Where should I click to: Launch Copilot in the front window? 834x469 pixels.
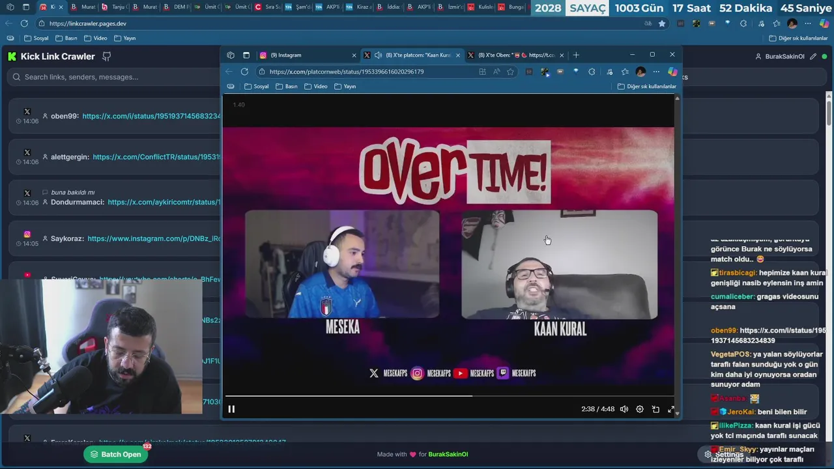[672, 72]
